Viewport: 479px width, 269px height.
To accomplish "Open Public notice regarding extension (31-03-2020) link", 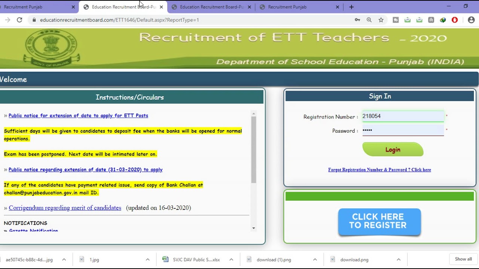I will [x=85, y=169].
